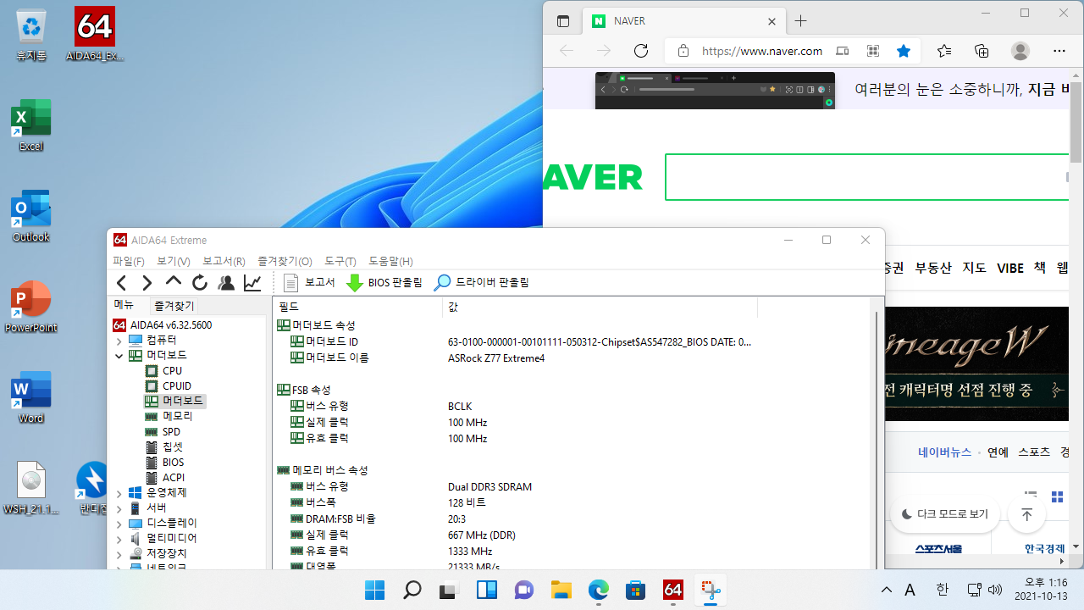Select AIDA64 v6.32.5600 root tree item

pyautogui.click(x=163, y=324)
